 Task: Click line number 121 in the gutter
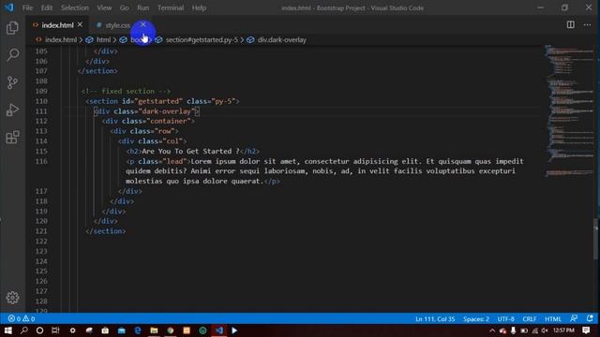point(41,231)
